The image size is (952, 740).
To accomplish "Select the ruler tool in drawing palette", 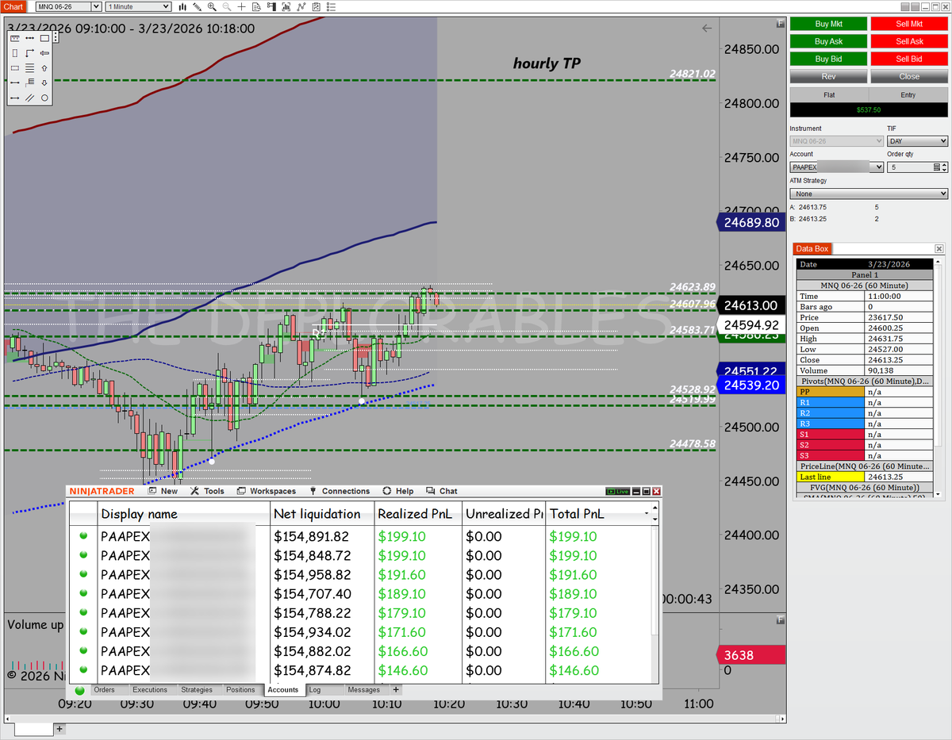I will (x=15, y=38).
